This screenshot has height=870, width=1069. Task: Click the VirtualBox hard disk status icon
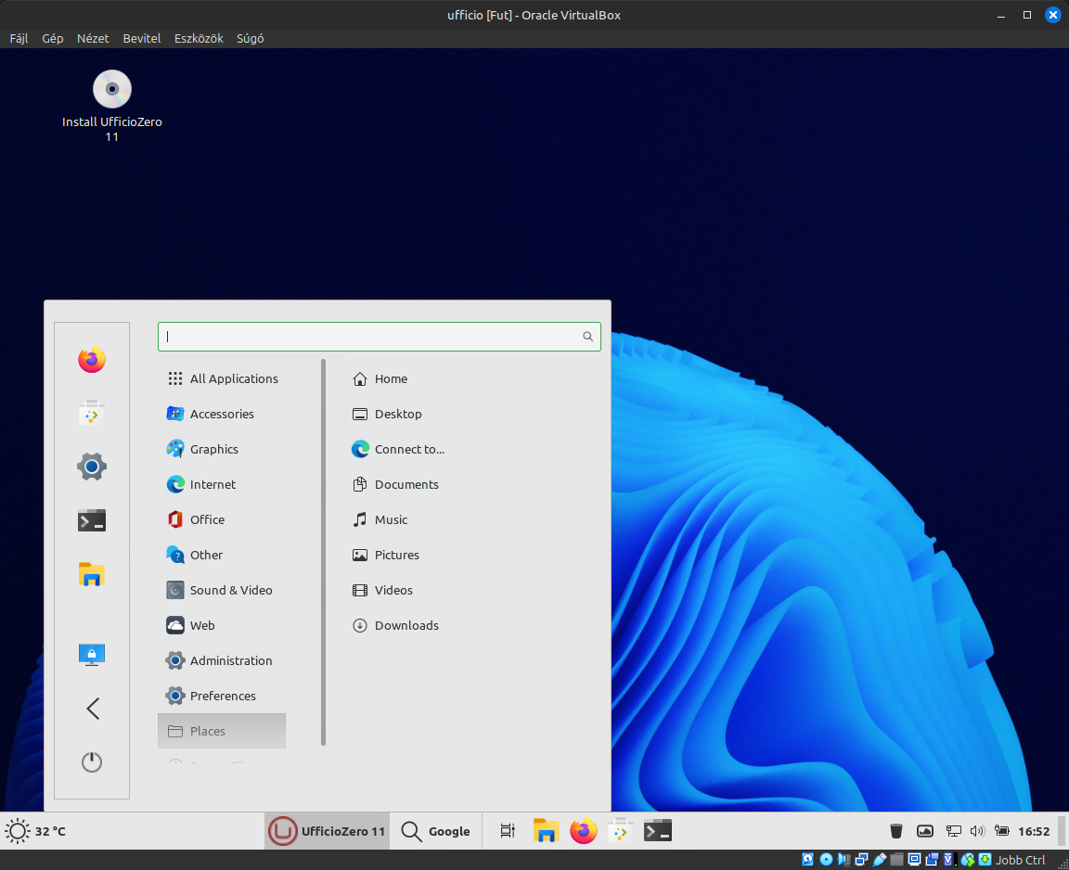coord(808,860)
